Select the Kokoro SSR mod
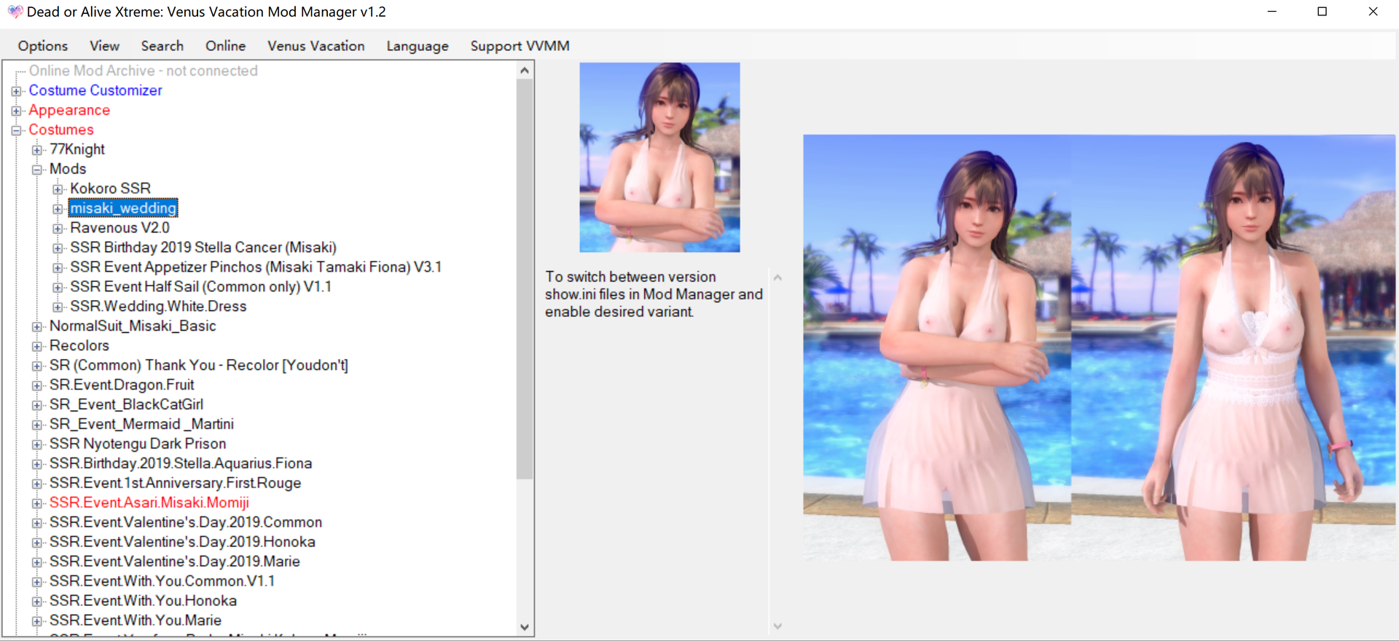 pos(110,189)
